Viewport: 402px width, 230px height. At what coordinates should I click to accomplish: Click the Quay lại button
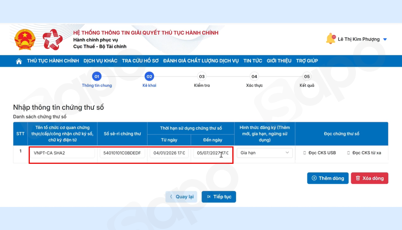pos(181,197)
